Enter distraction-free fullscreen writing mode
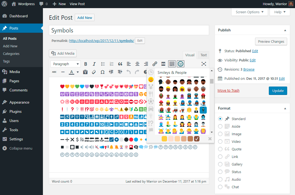 click(x=204, y=64)
